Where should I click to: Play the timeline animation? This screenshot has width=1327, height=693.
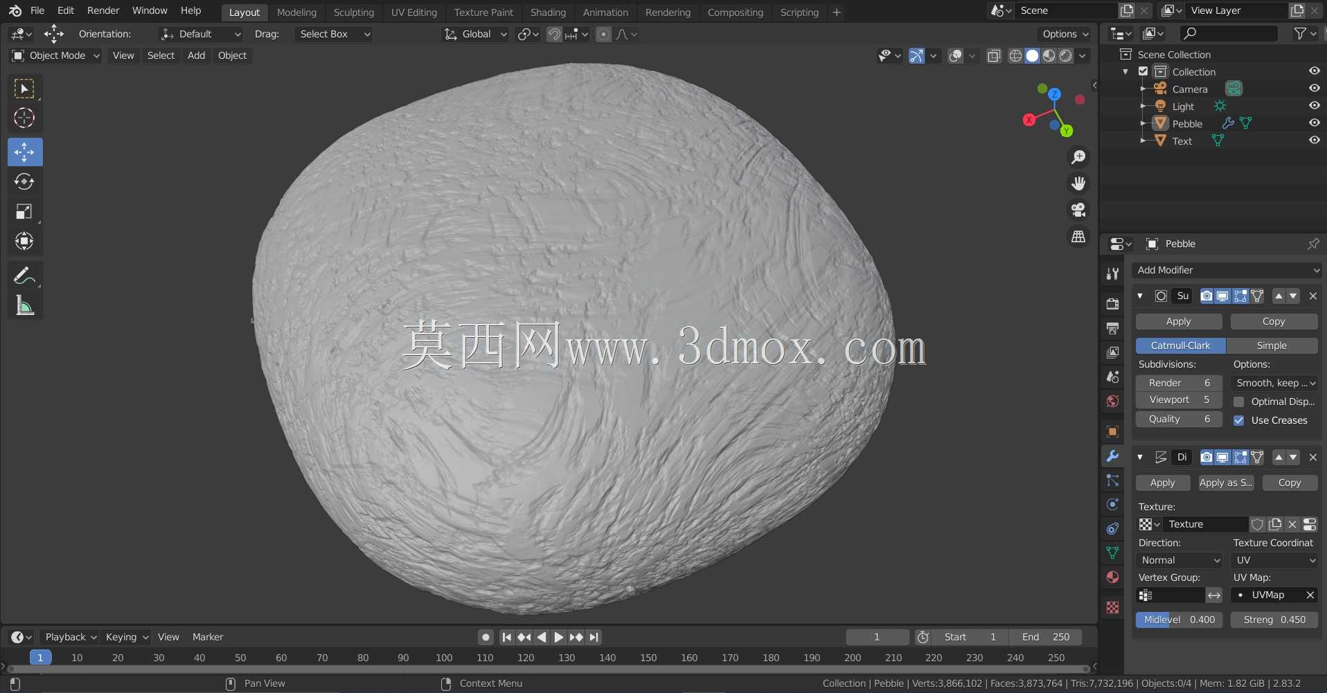coord(558,637)
